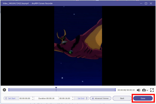
Task: Click the Set End button
Action: click(x=82, y=98)
